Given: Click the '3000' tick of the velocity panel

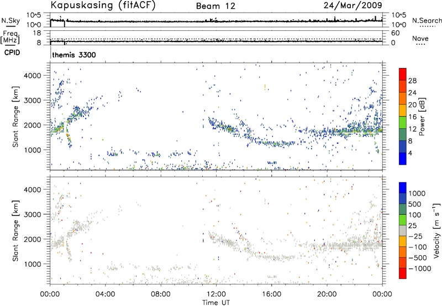Looking at the screenshot, I should click(x=33, y=214).
